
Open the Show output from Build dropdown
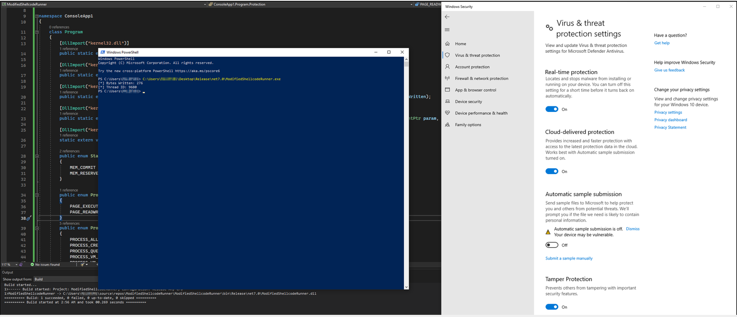(66, 279)
